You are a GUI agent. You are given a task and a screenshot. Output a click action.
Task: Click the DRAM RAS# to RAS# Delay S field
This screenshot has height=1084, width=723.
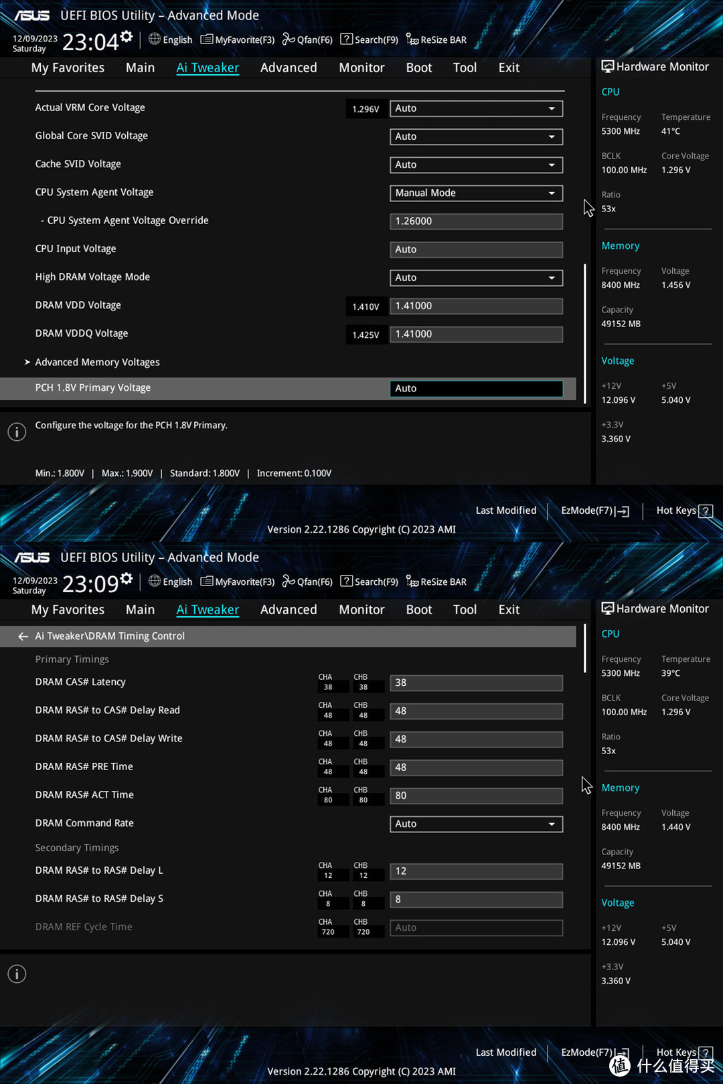476,899
